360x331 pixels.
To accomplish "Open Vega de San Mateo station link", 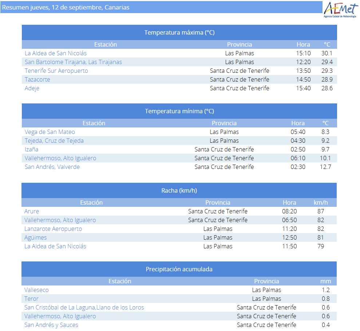I will click(x=50, y=132).
